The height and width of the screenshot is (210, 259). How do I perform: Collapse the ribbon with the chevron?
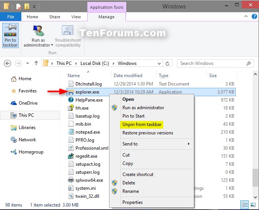point(246,16)
